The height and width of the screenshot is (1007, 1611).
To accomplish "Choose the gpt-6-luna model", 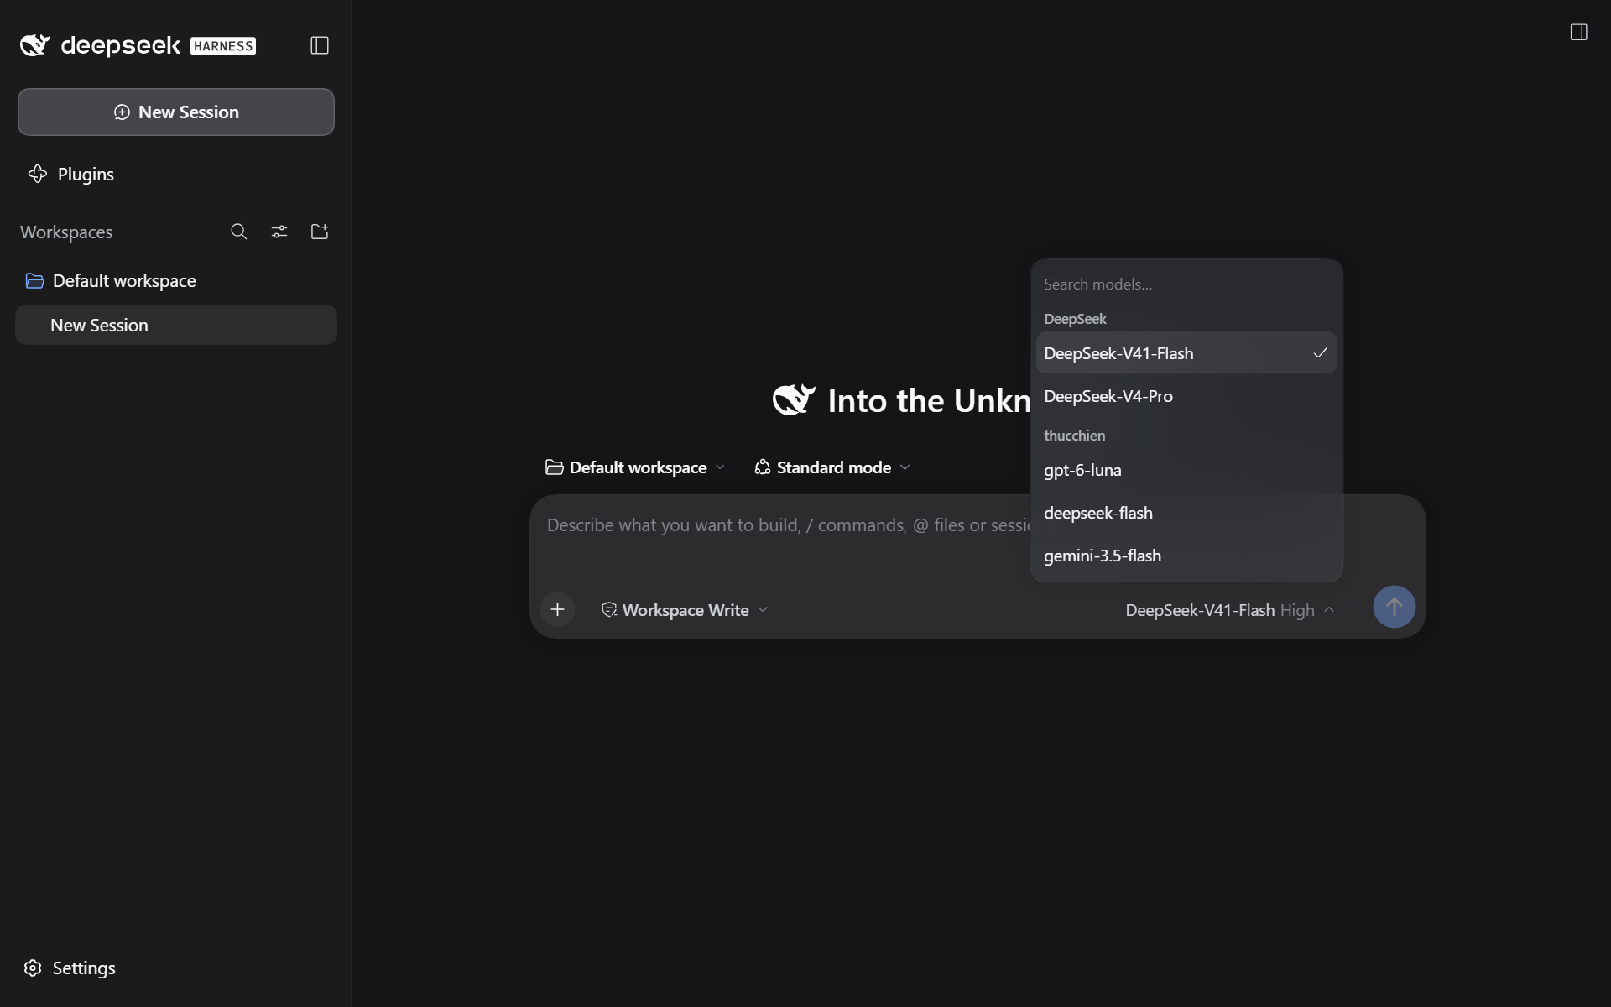I will pos(1186,470).
